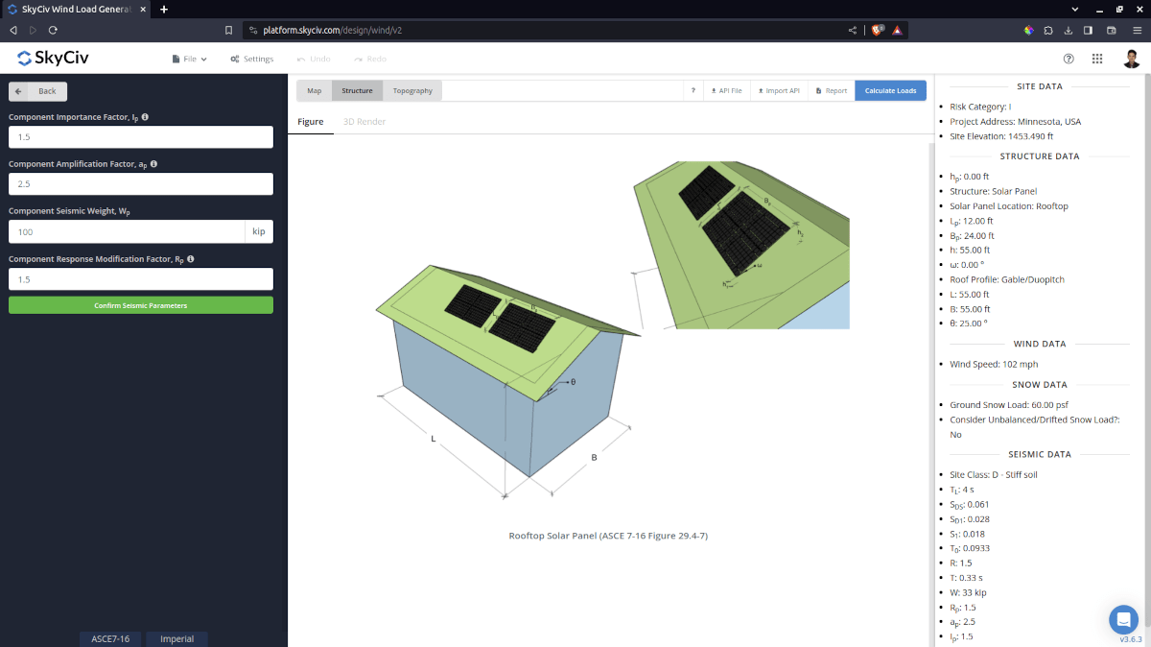1151x647 pixels.
Task: Open the API File download option
Action: [x=725, y=90]
